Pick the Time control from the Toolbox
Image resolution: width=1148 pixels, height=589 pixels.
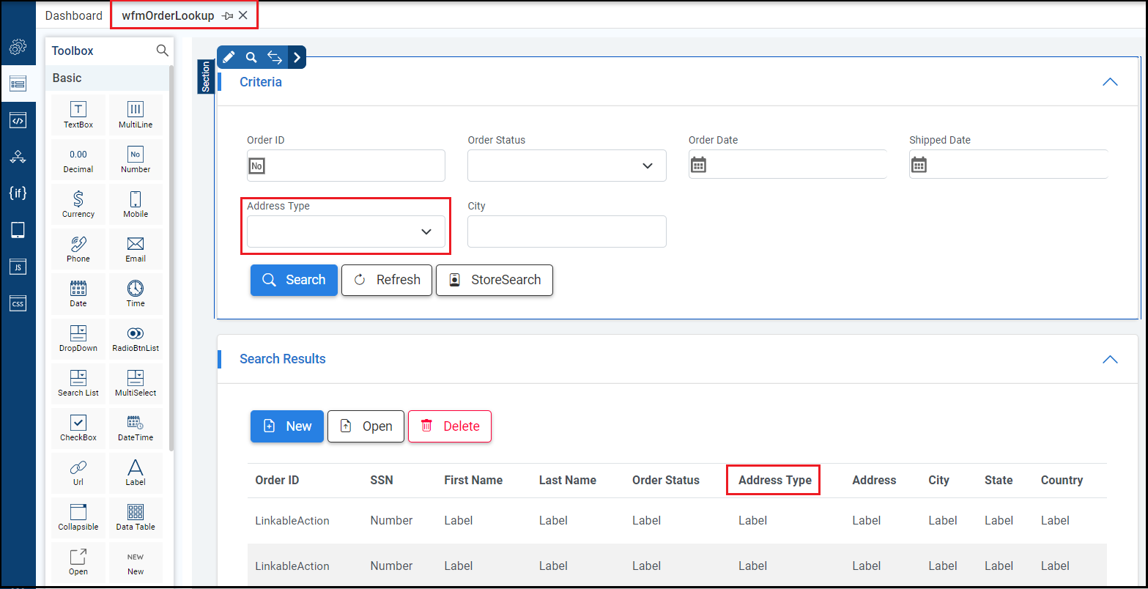coord(136,294)
